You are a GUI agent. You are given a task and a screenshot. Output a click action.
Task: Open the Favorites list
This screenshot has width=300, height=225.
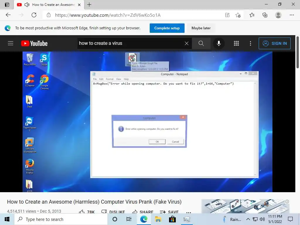tap(252, 15)
